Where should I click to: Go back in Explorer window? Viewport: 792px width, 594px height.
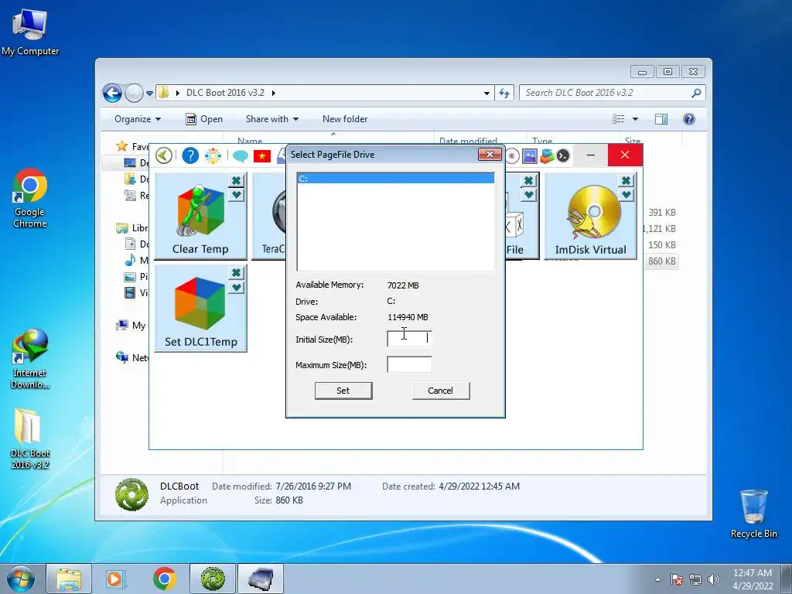(112, 93)
